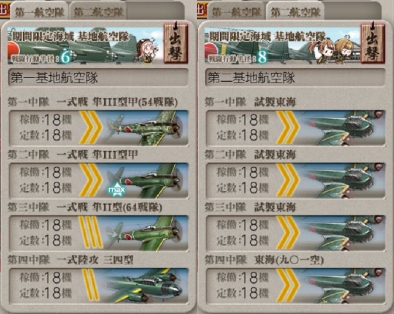This screenshot has height=314, width=394.
Task: Click the double-stripe proficiency mark on 一式陸攻 三四型
Action: [x=91, y=285]
